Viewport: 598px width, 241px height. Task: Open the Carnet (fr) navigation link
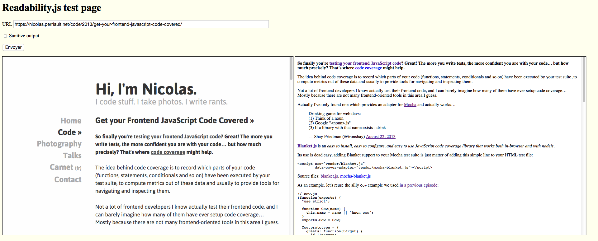tap(66, 167)
